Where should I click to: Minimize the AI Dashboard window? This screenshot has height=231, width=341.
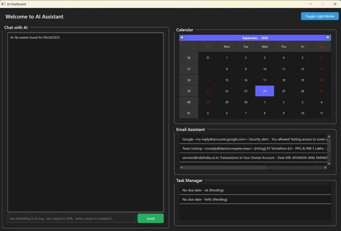(x=311, y=4)
